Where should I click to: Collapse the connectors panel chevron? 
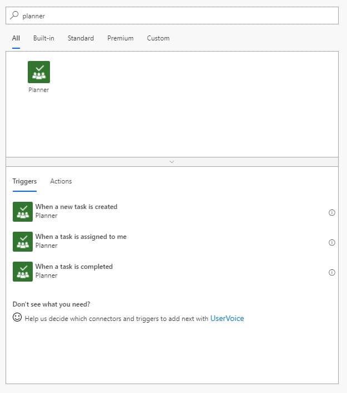click(172, 162)
